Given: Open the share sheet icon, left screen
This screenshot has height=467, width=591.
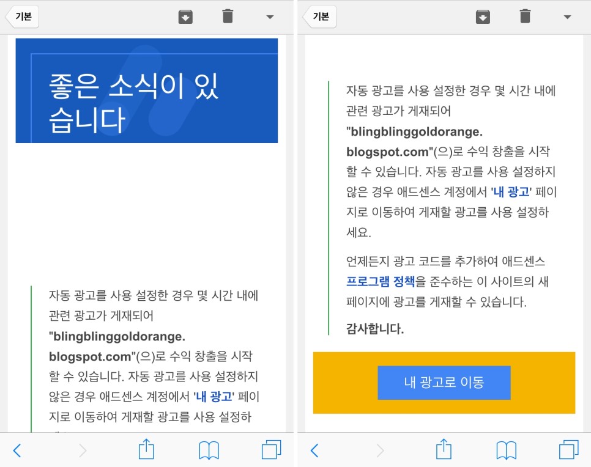Looking at the screenshot, I should (x=146, y=449).
